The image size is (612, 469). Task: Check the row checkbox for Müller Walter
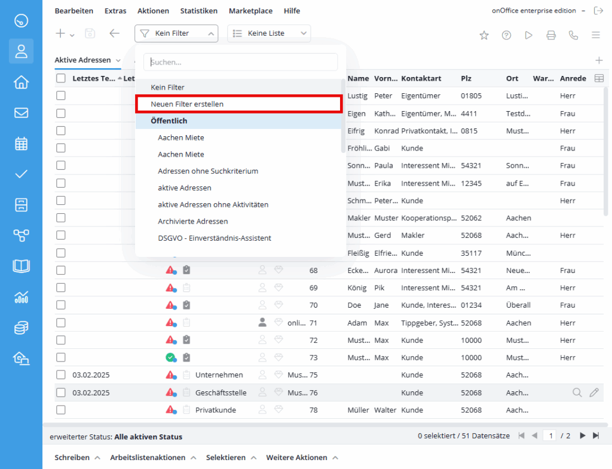pyautogui.click(x=61, y=410)
